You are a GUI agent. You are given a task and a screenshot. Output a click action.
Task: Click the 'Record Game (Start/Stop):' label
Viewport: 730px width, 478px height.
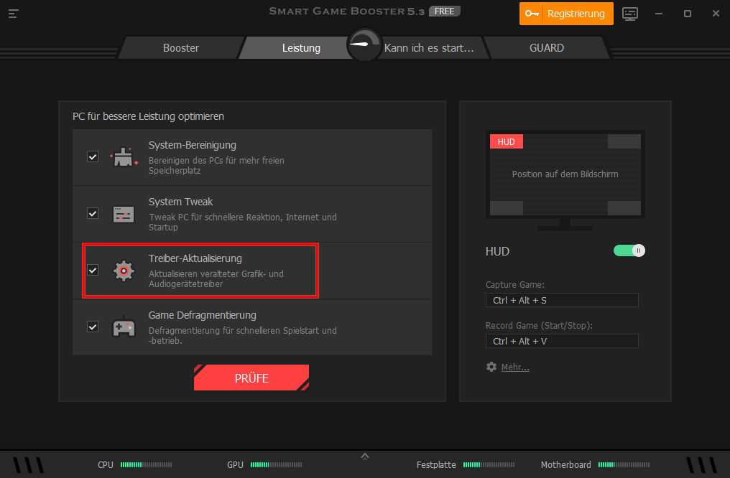pyautogui.click(x=539, y=326)
